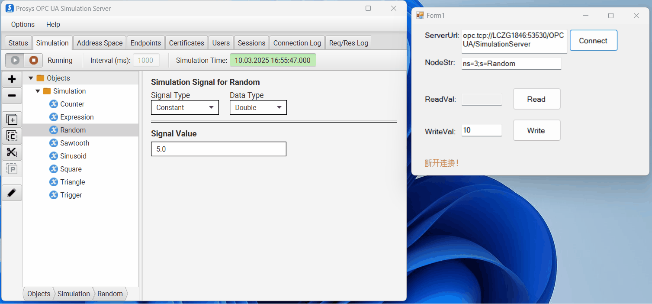Switch to the Endpoints tab
652x304 pixels.
(x=146, y=43)
